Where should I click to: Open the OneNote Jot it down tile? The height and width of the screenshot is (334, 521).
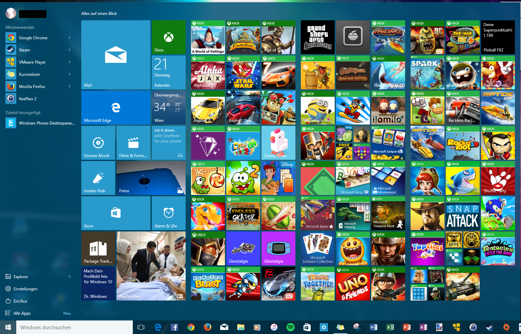169,143
